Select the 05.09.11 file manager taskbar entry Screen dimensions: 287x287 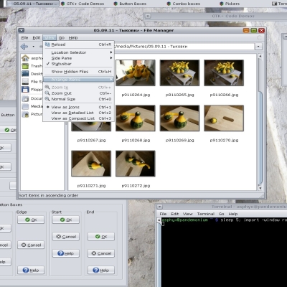[x=32, y=4]
